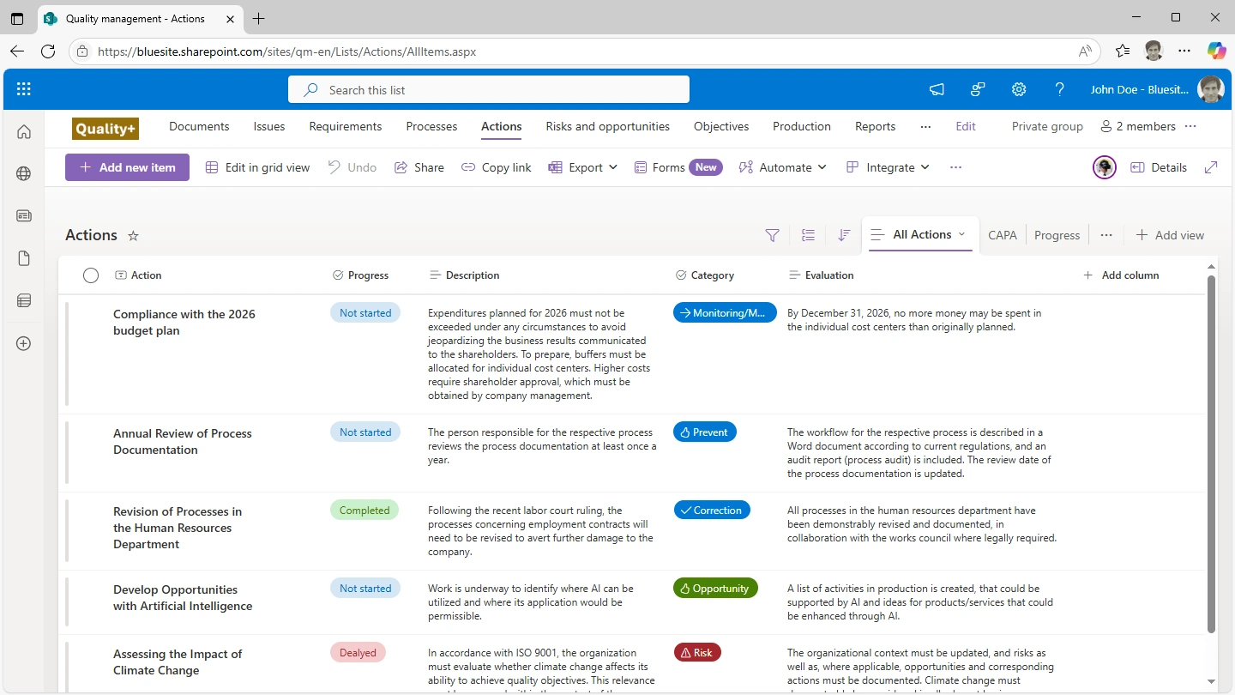Image resolution: width=1235 pixels, height=695 pixels.
Task: Click Share in the command bar
Action: click(x=419, y=167)
